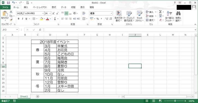Activate the Format Painter brush

point(11,20)
